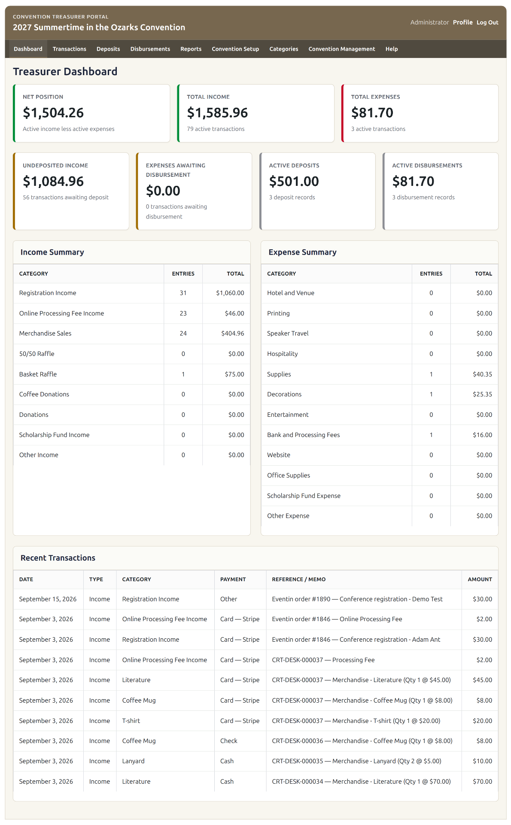Click Online Processing Fee Income in Income Summary
This screenshot has height=825, width=511.
point(61,313)
